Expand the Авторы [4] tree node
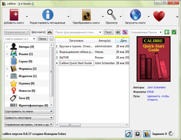181x140 pixels. (7, 47)
